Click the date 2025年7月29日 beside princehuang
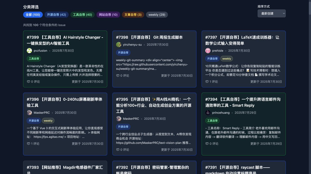The image size is (311, 174). (245, 113)
